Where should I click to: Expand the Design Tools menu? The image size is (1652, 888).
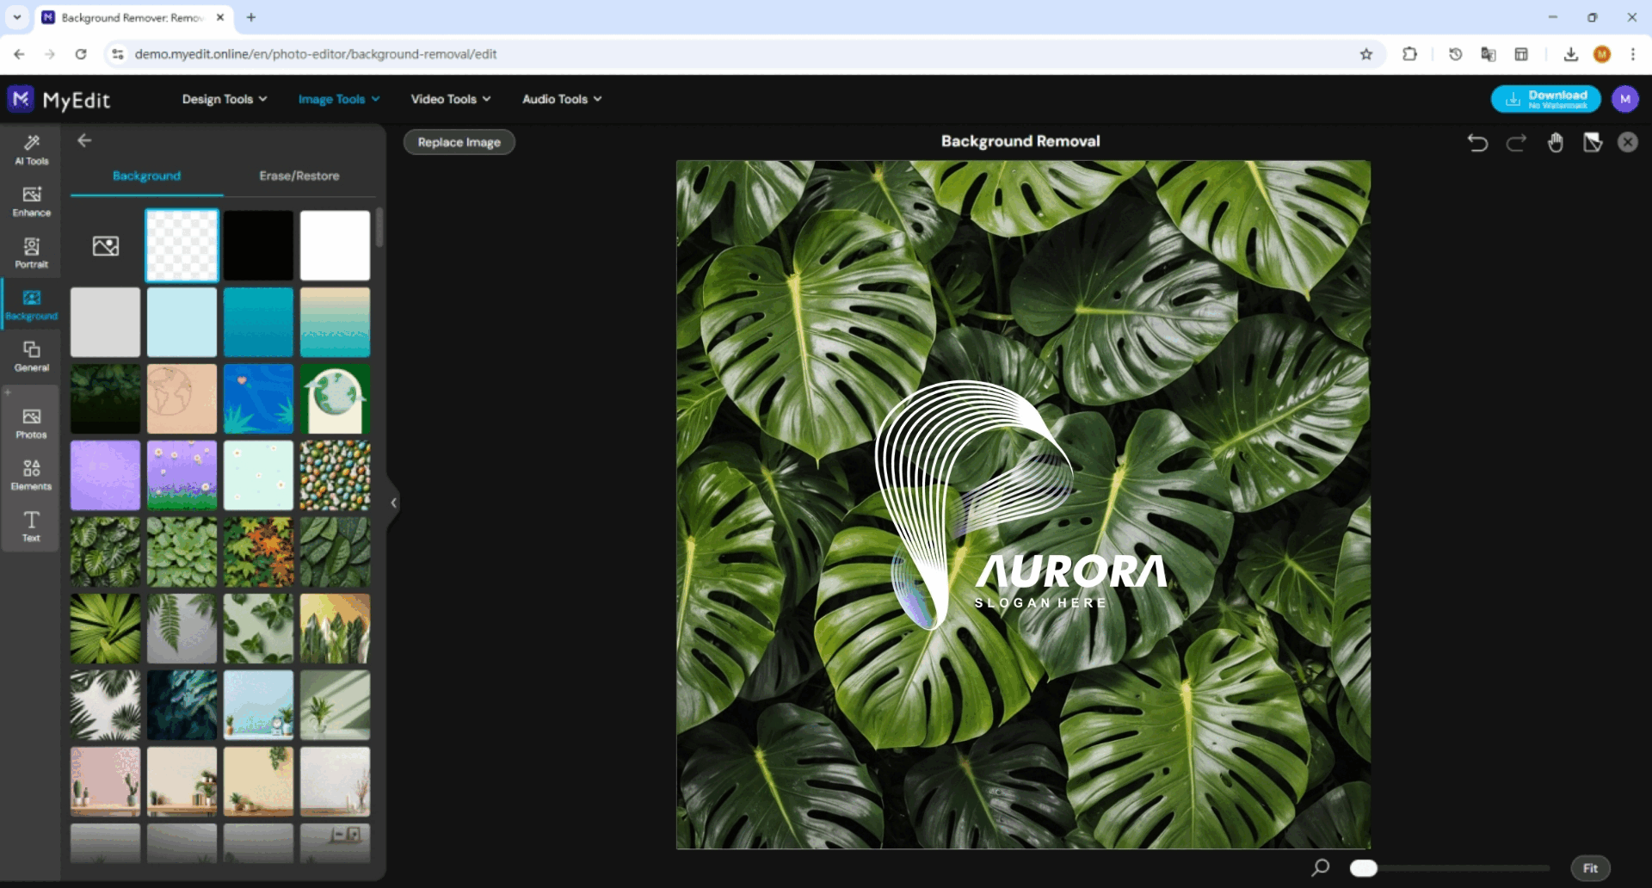(224, 99)
